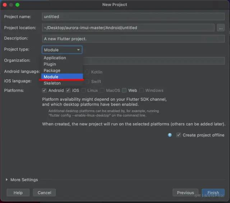Image resolution: width=230 pixels, height=203 pixels.
Task: Uncheck Create project offline
Action: [x=179, y=135]
